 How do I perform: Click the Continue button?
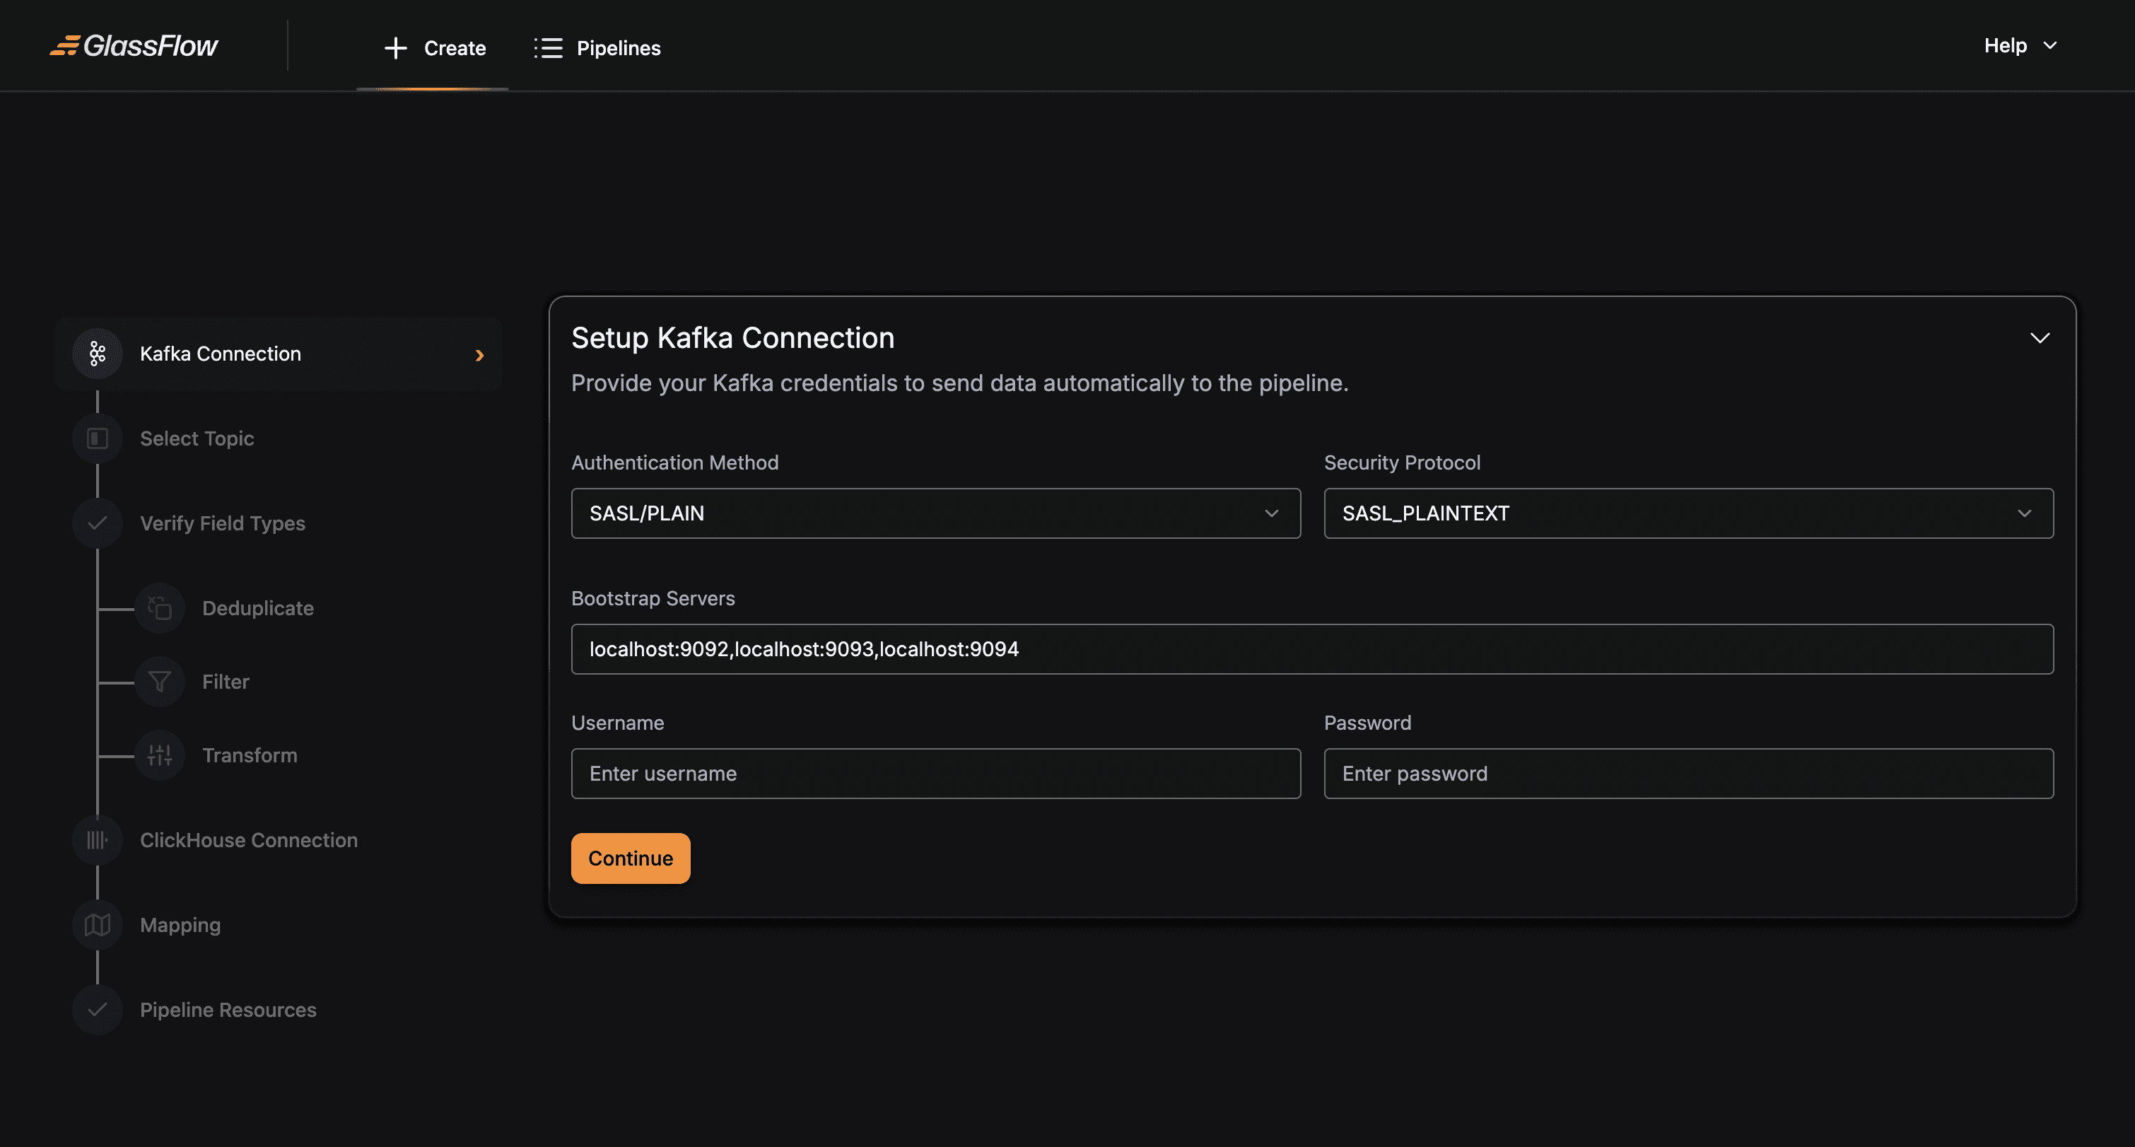pyautogui.click(x=630, y=858)
